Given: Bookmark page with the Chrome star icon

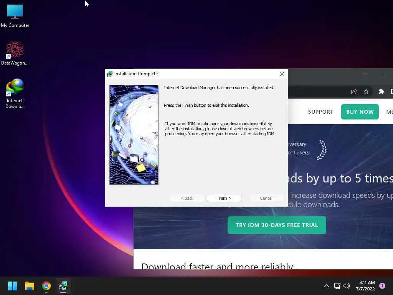Looking at the screenshot, I should pos(366,91).
